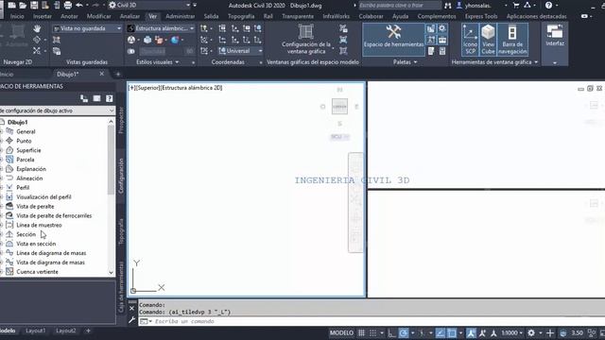Viewport: 605px width, 340px height.
Task: Select Superficie in settings tree
Action: click(x=28, y=150)
